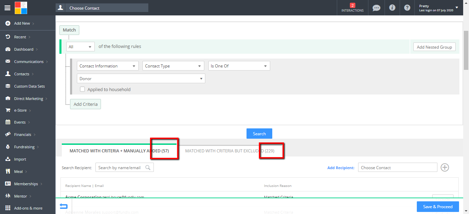Click the colorful app logo
469x214 pixels.
pos(21,8)
